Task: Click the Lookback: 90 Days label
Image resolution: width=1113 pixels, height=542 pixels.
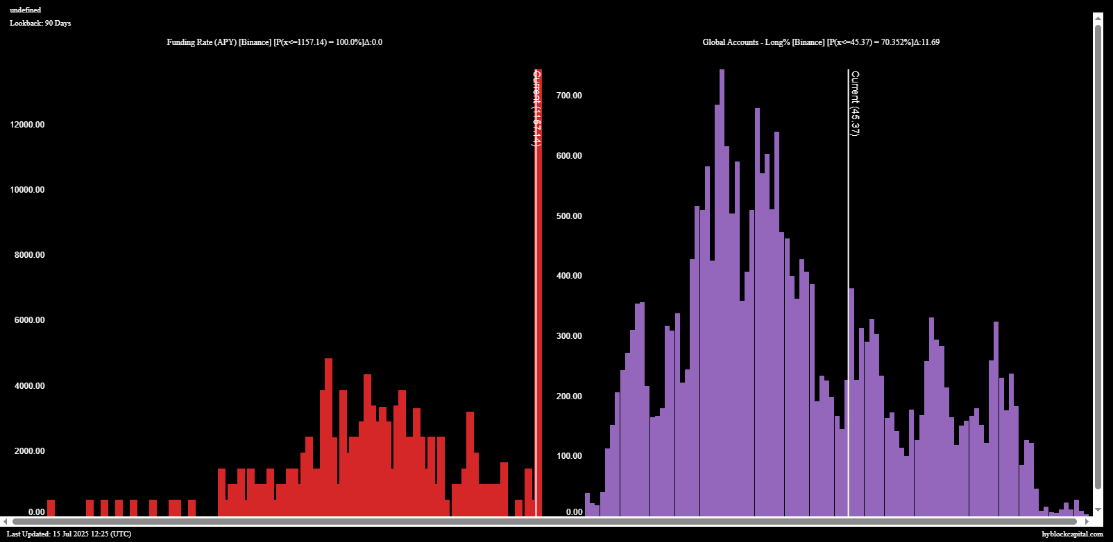Action: (40, 24)
